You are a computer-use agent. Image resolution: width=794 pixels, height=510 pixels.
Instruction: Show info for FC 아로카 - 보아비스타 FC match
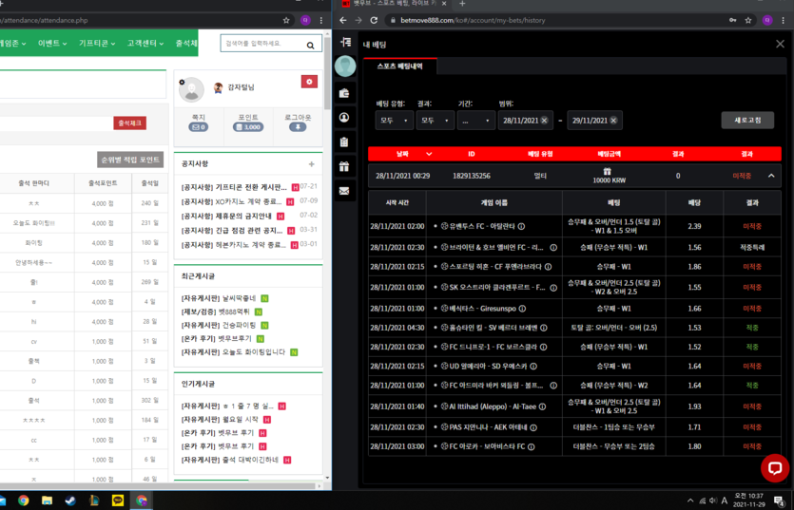click(532, 446)
